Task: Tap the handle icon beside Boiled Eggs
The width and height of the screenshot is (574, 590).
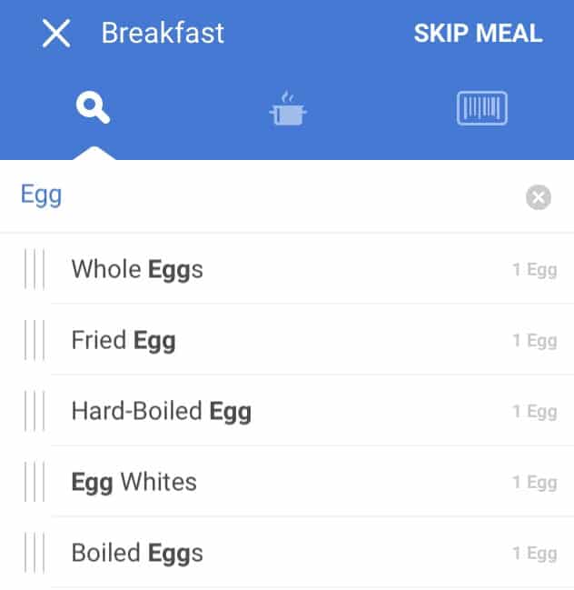Action: point(35,553)
